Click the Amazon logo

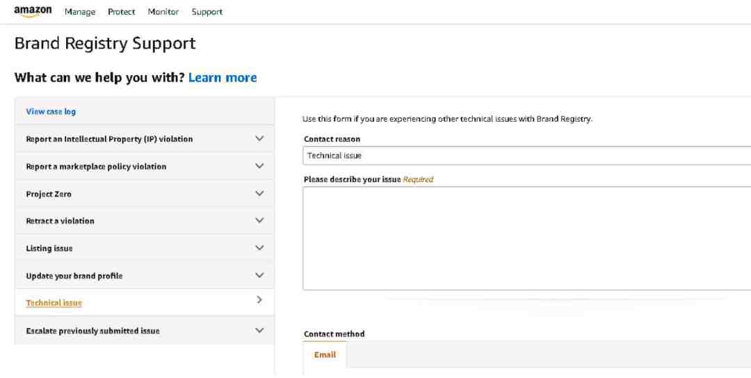coord(33,12)
